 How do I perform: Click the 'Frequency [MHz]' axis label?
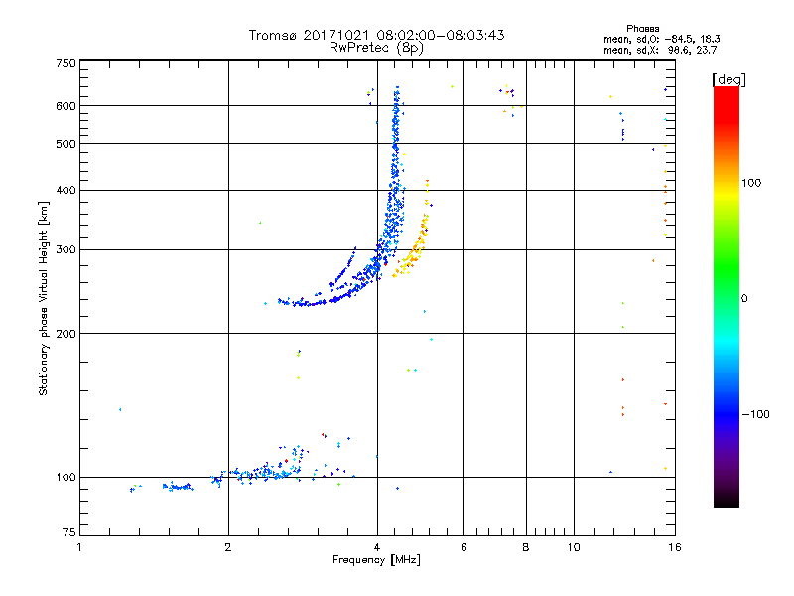[x=376, y=560]
